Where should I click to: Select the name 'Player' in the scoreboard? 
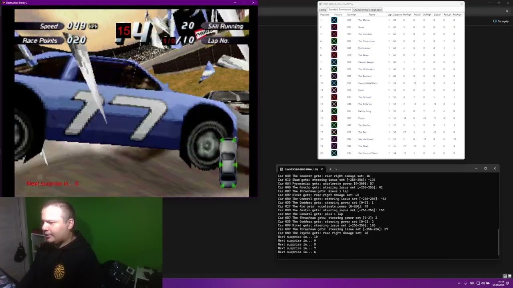click(362, 118)
